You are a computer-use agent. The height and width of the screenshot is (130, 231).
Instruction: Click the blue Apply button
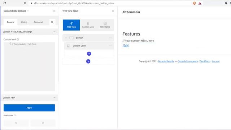coord(29,108)
